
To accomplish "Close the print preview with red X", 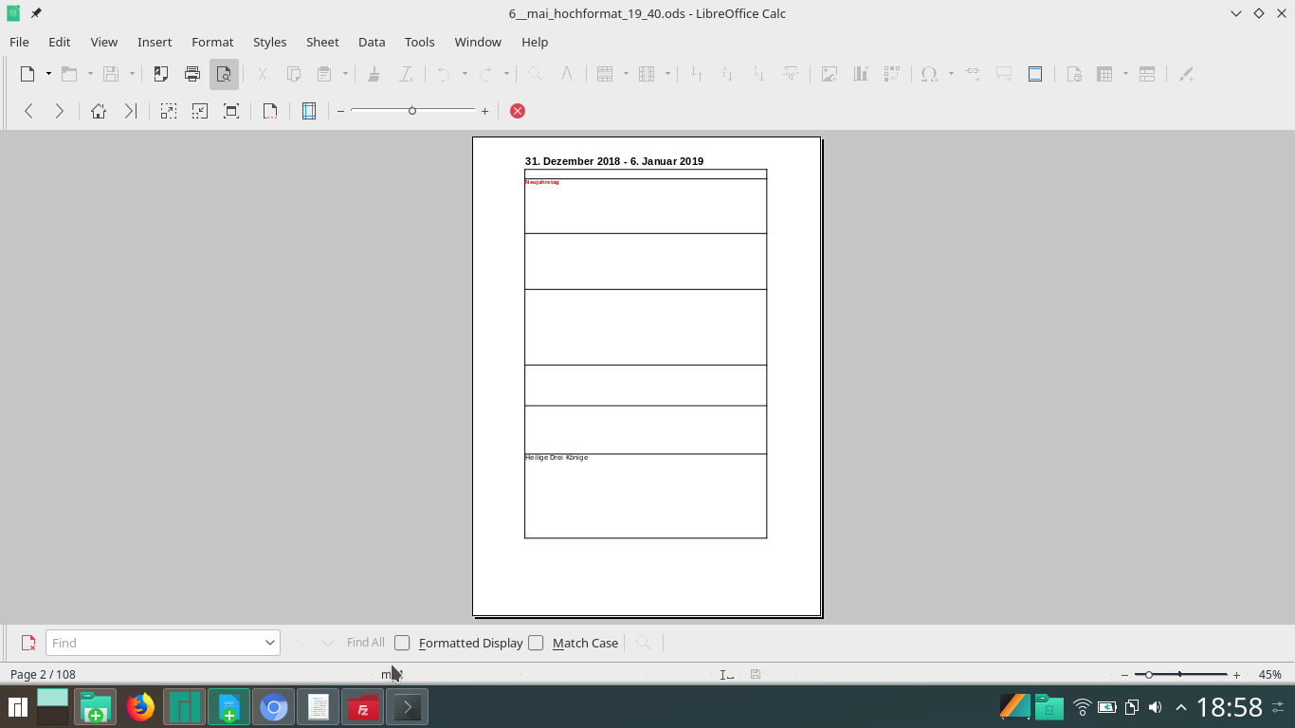I will click(x=518, y=111).
